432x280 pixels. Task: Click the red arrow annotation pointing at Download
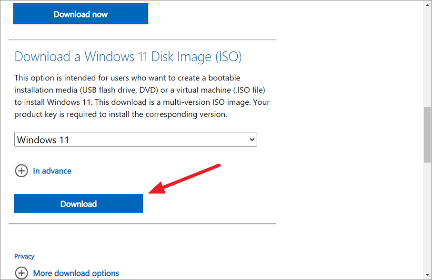(184, 179)
